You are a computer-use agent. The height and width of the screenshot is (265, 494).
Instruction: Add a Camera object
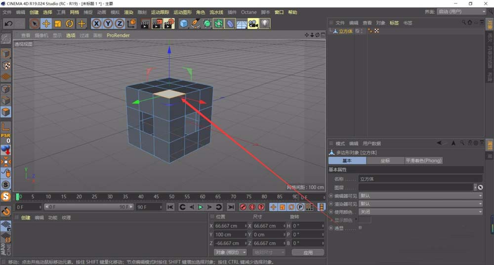coord(253,24)
